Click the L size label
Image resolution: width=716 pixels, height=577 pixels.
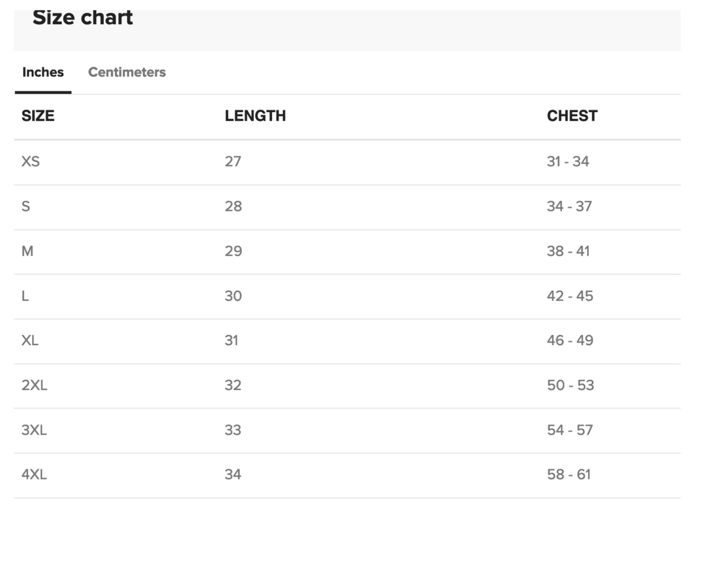pyautogui.click(x=25, y=296)
